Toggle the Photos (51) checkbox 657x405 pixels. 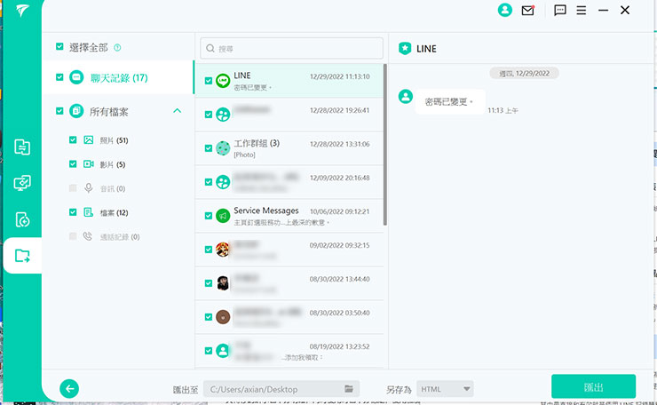[x=73, y=139]
